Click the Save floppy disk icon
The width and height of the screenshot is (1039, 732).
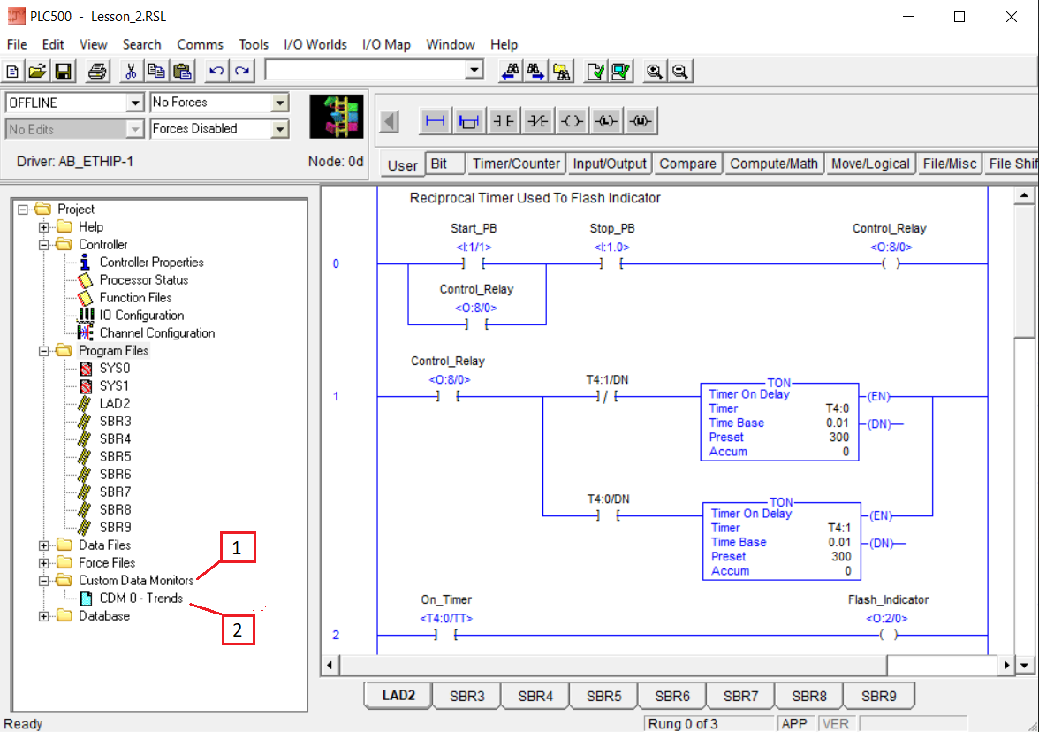pyautogui.click(x=63, y=71)
